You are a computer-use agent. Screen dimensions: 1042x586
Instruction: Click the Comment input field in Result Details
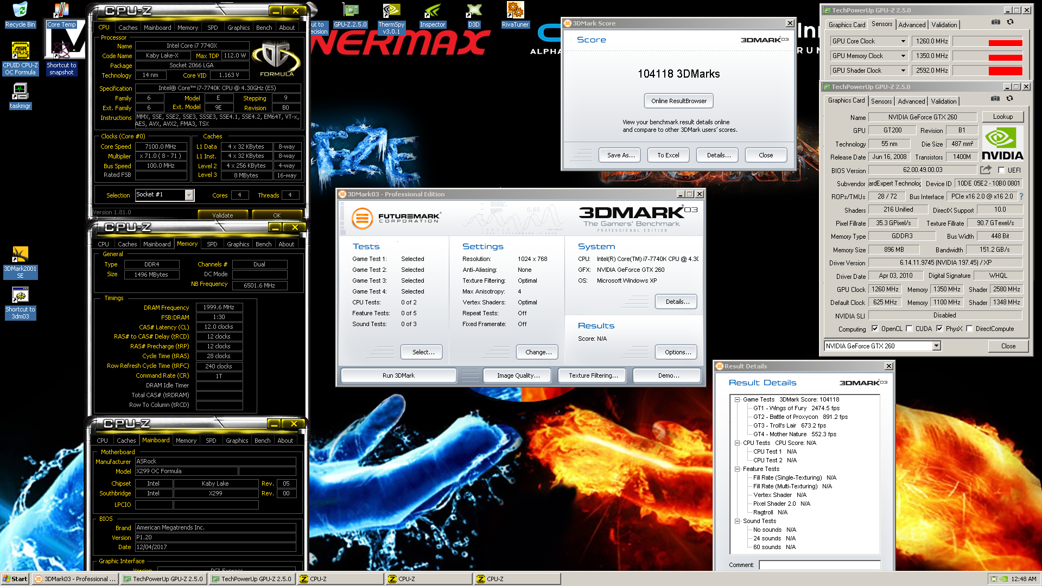click(819, 565)
